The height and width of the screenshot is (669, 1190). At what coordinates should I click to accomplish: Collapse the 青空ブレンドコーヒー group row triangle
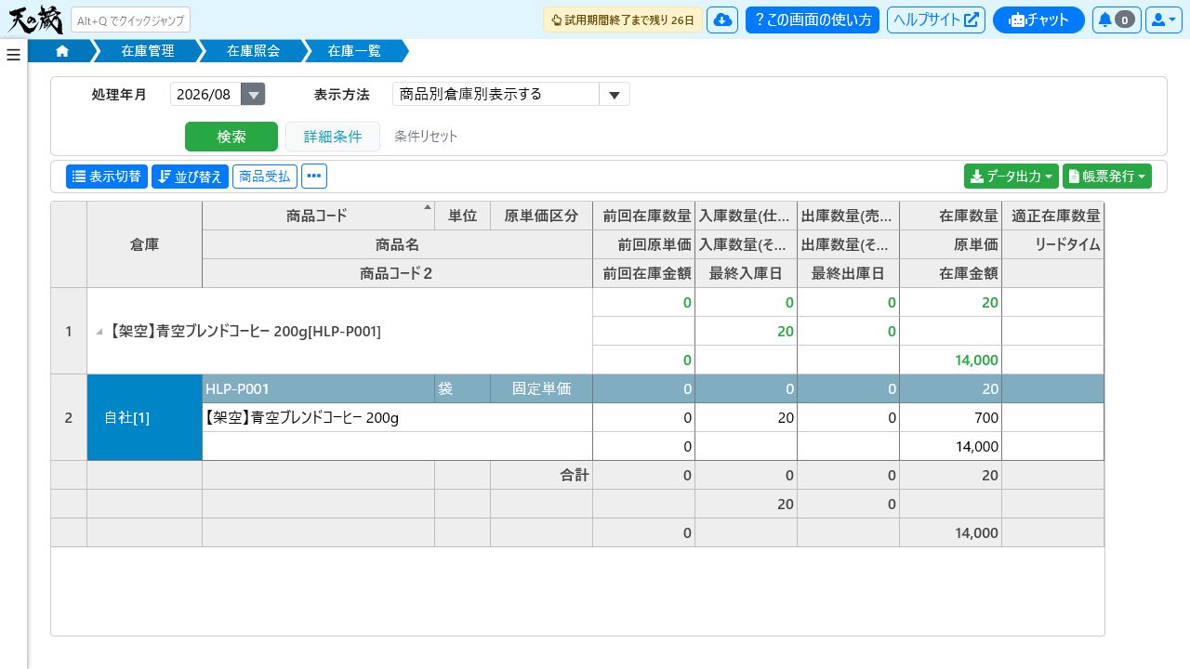click(x=99, y=332)
